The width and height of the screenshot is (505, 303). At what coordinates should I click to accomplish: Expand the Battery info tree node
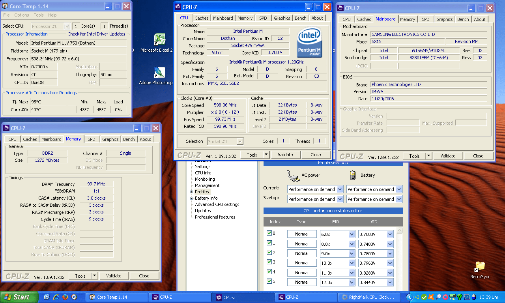[x=192, y=198]
